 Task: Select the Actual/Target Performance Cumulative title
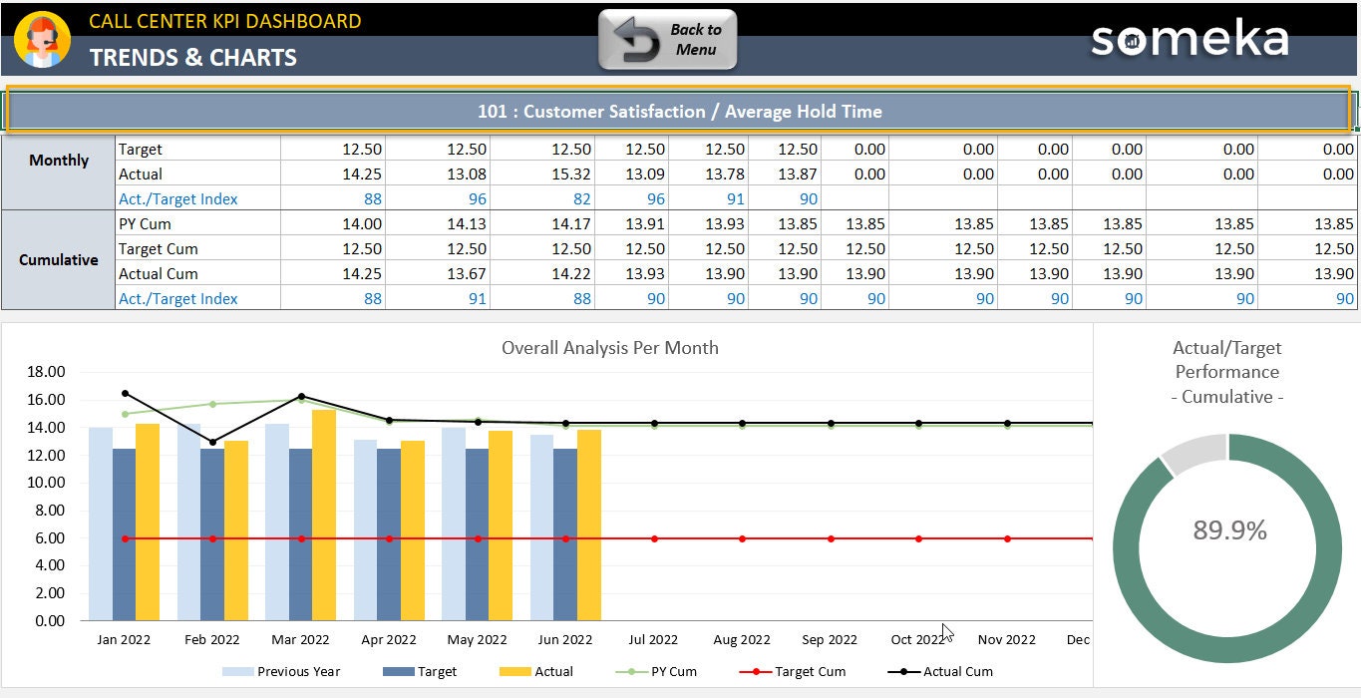point(1226,373)
